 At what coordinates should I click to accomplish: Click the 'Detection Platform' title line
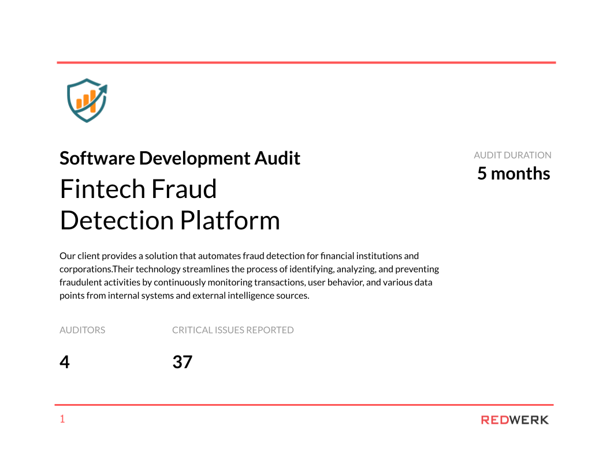(x=170, y=220)
